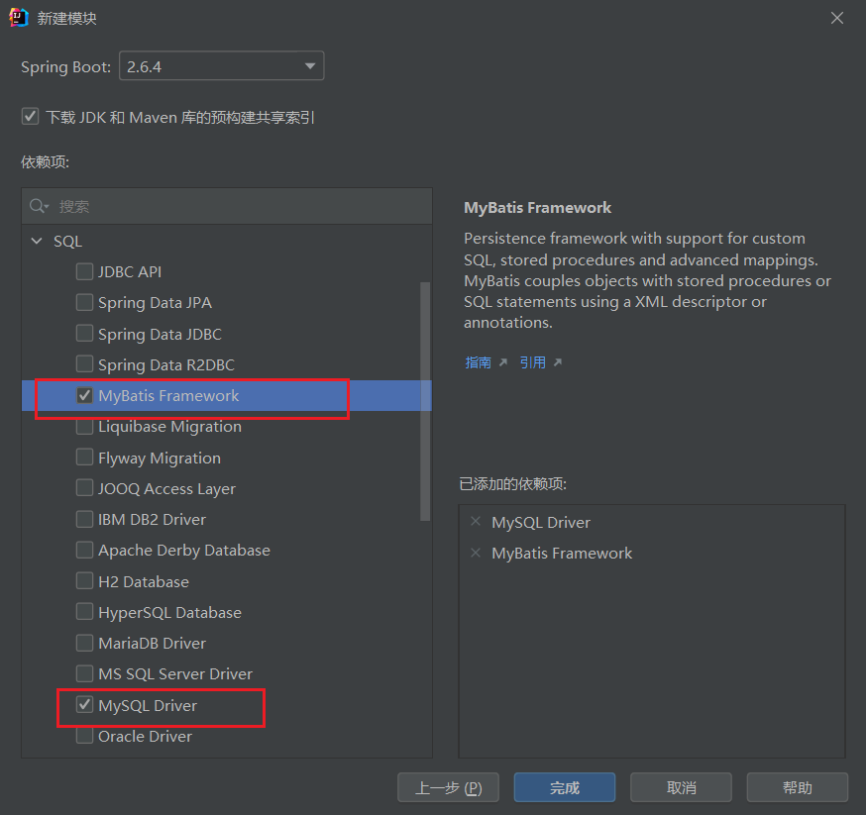The width and height of the screenshot is (866, 815).
Task: Click the 完成 finish button
Action: tap(565, 787)
